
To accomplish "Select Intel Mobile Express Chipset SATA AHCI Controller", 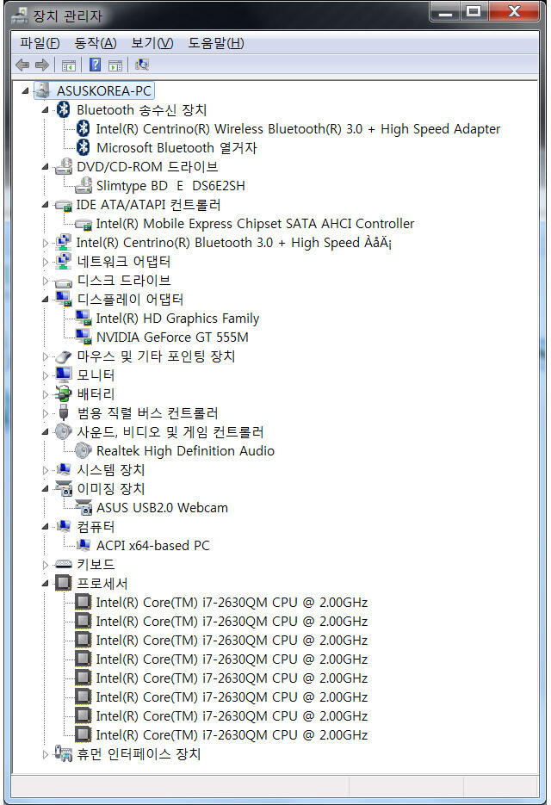I will 255,224.
